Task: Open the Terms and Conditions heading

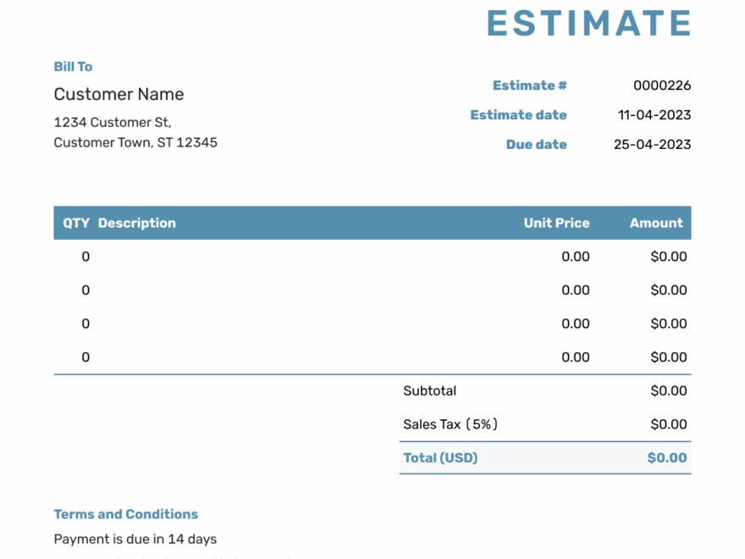Action: click(x=125, y=514)
